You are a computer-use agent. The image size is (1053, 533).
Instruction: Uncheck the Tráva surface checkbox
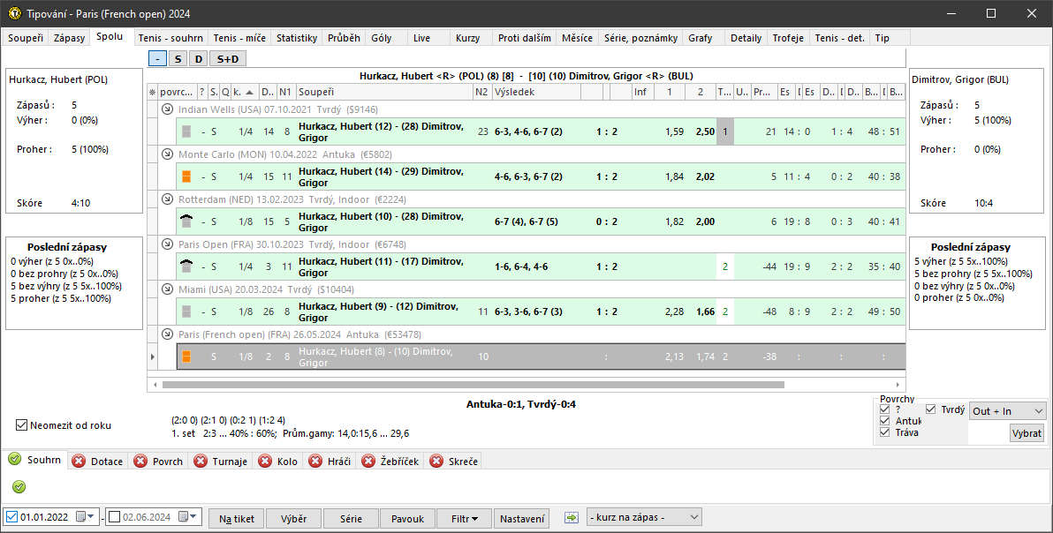point(886,432)
